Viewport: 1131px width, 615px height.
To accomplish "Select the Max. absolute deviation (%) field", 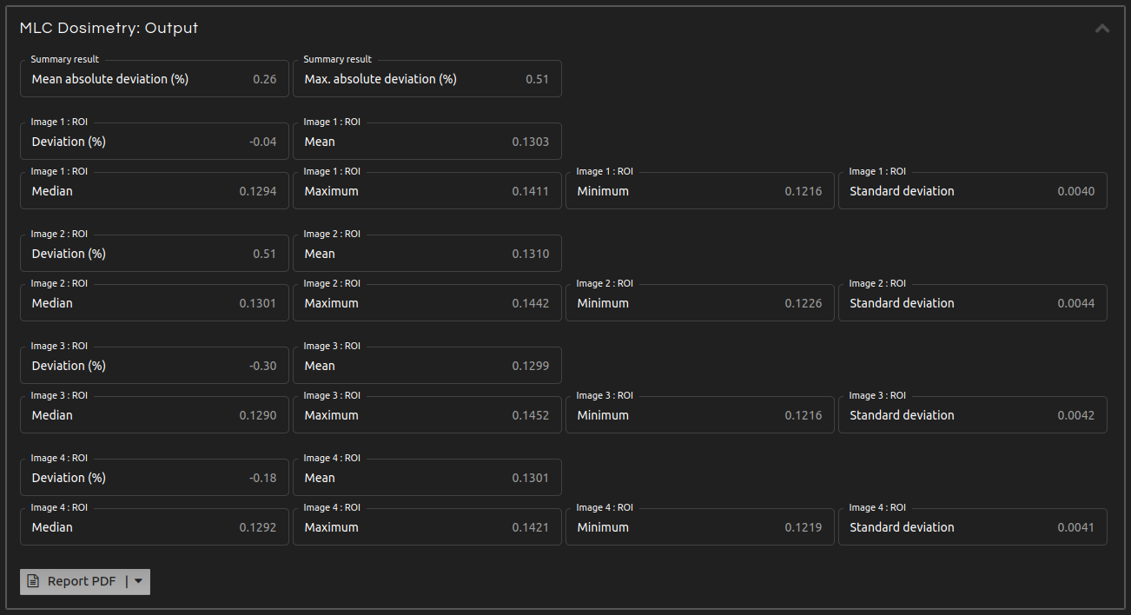I will [427, 79].
